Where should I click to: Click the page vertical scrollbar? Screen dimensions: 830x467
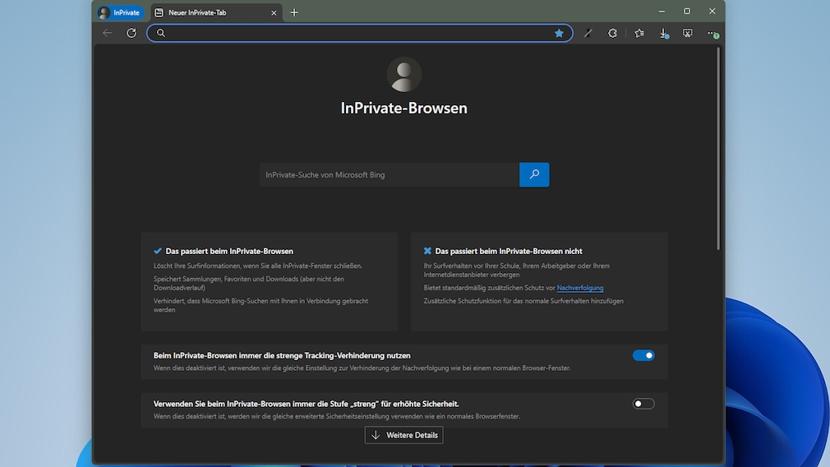[x=718, y=148]
